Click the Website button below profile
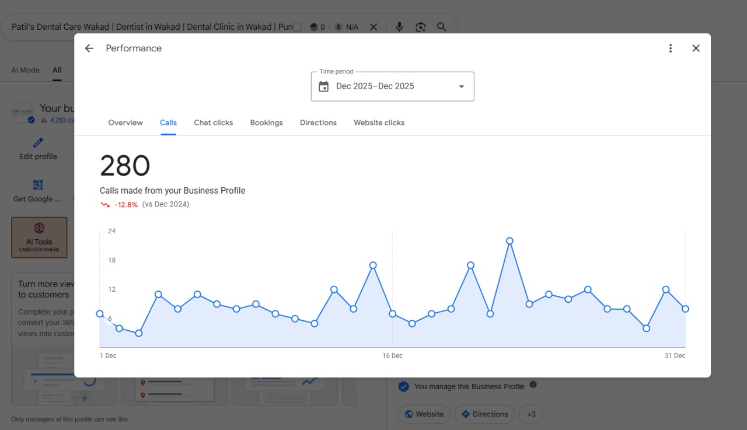The image size is (747, 430). coord(424,414)
